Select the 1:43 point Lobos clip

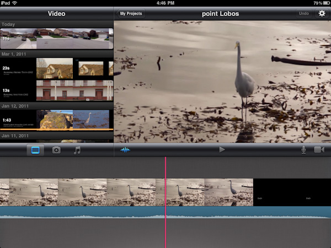tap(57, 120)
